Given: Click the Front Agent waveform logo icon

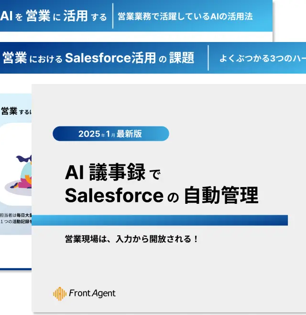Looking at the screenshot, I should coord(59,294).
